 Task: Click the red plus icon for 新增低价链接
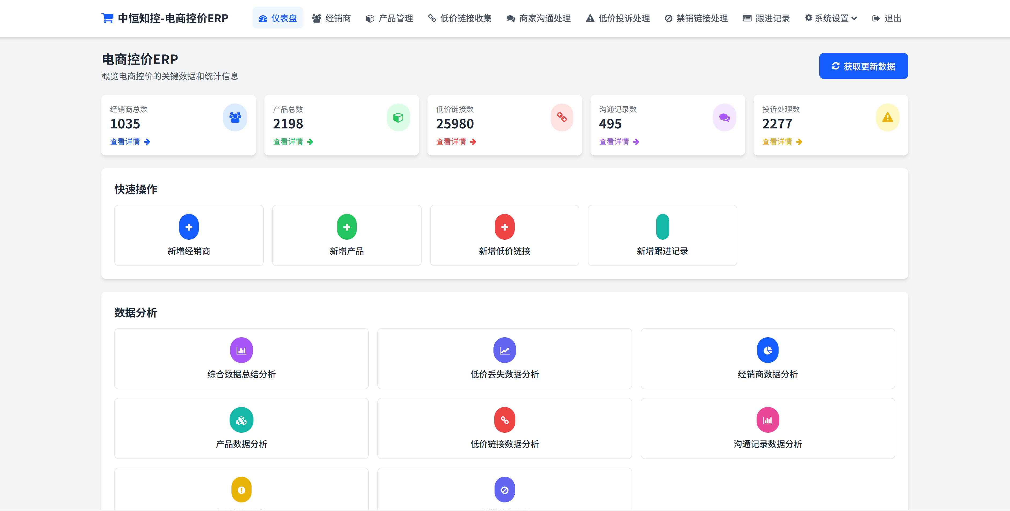(x=504, y=227)
